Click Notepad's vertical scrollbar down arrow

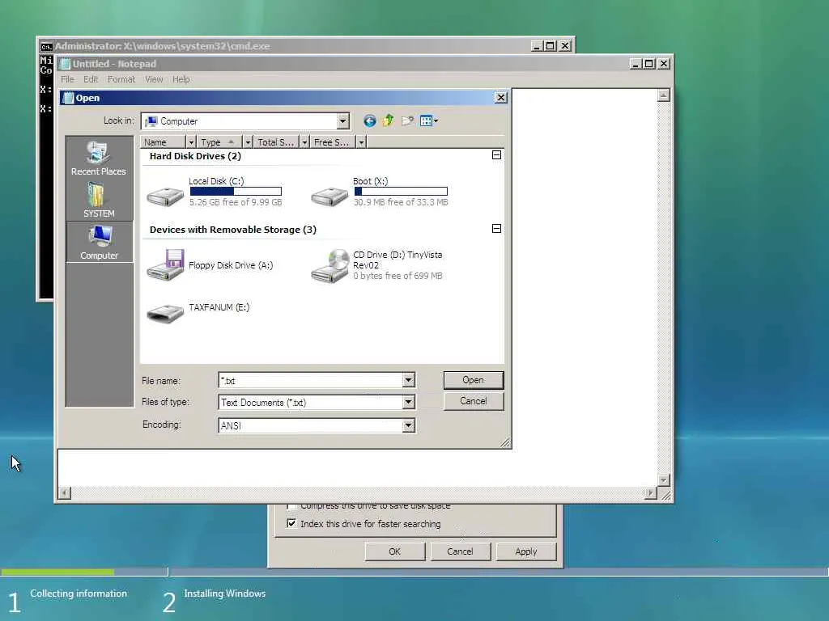[664, 480]
